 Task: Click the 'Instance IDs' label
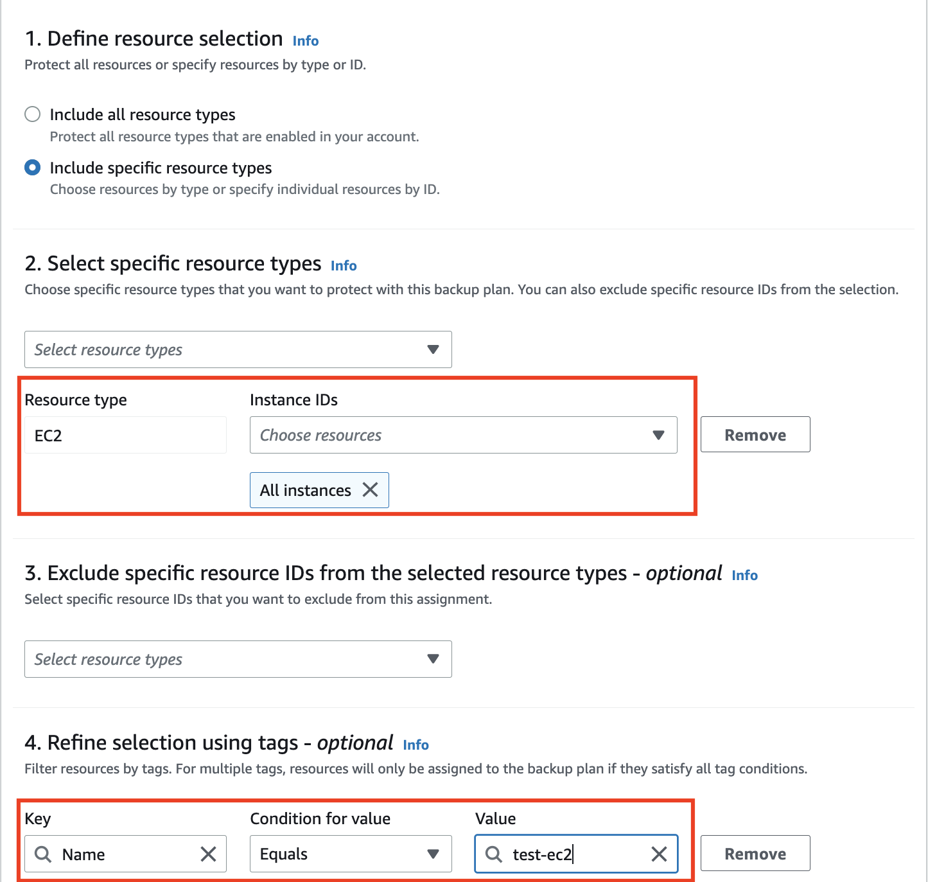click(293, 400)
